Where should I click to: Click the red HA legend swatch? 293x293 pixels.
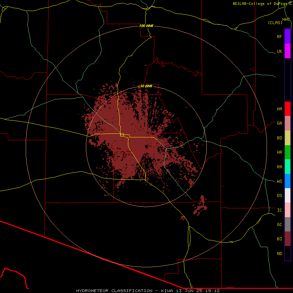click(287, 109)
